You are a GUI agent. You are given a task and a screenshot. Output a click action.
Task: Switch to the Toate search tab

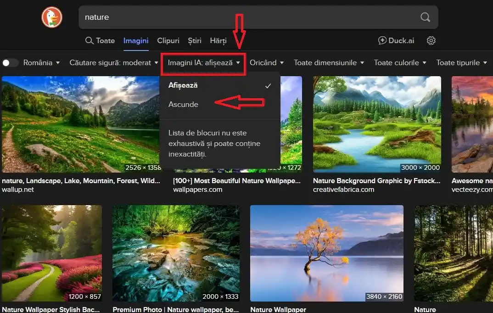(x=100, y=41)
